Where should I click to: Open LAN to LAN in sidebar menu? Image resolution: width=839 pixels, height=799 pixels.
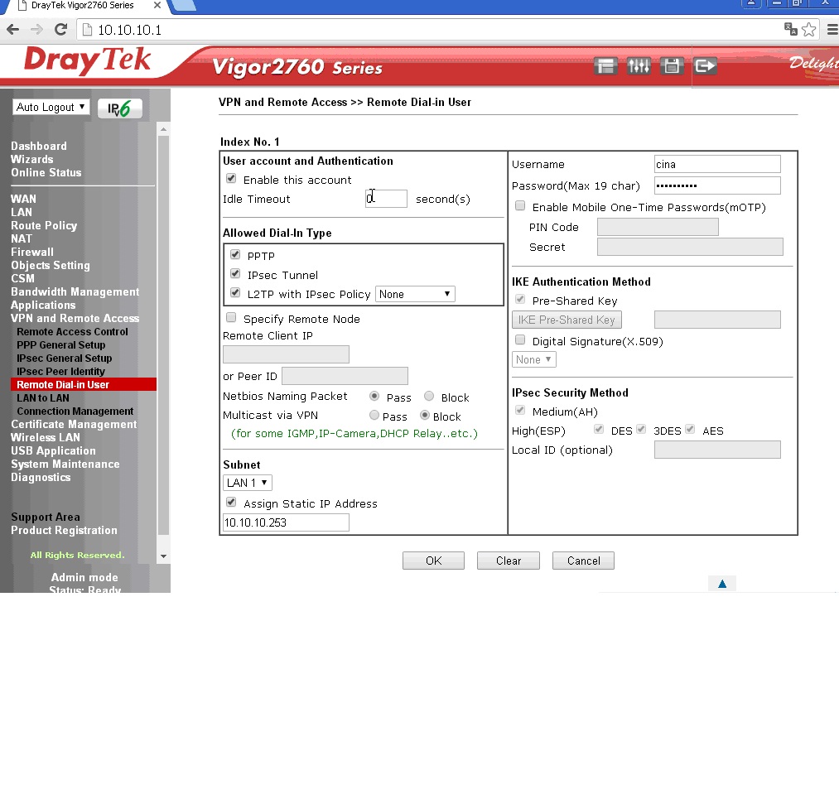tap(43, 397)
